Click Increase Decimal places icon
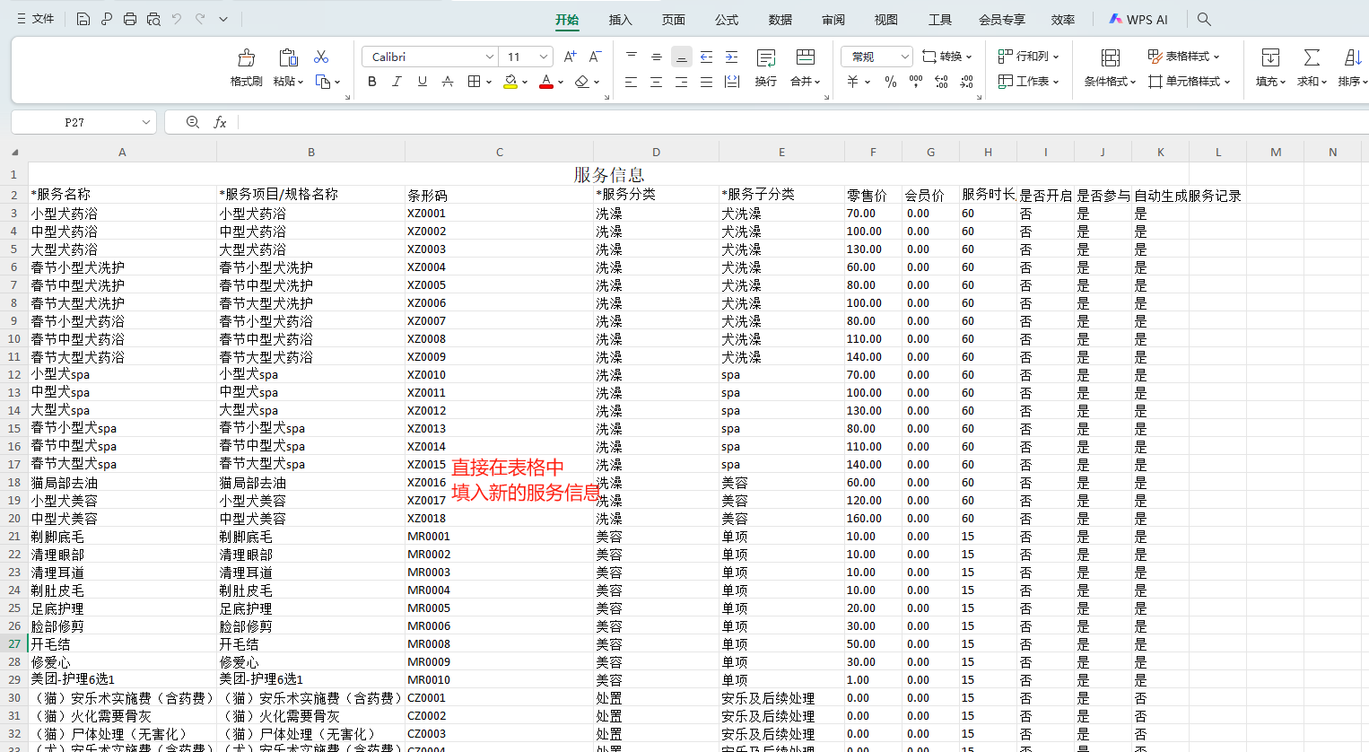The image size is (1369, 752). click(x=940, y=82)
